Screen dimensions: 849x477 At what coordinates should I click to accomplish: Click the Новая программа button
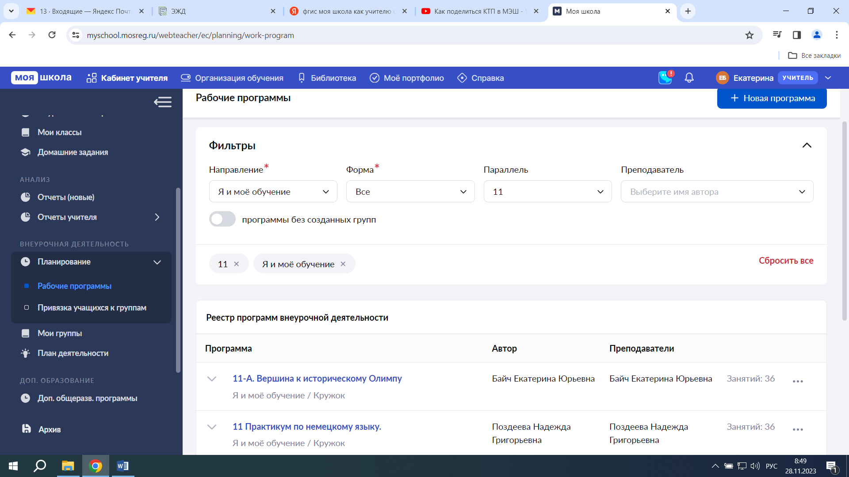click(x=772, y=98)
